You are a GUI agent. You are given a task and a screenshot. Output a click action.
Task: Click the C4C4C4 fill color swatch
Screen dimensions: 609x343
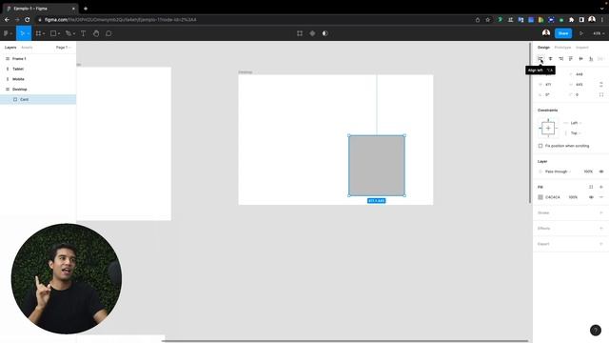pyautogui.click(x=540, y=197)
